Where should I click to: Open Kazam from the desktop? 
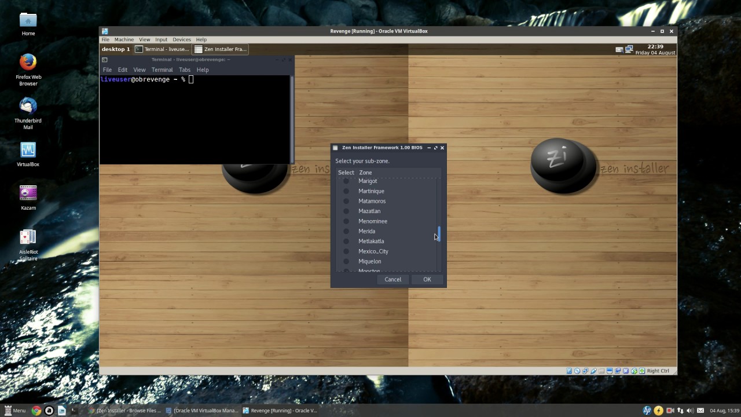pyautogui.click(x=28, y=193)
